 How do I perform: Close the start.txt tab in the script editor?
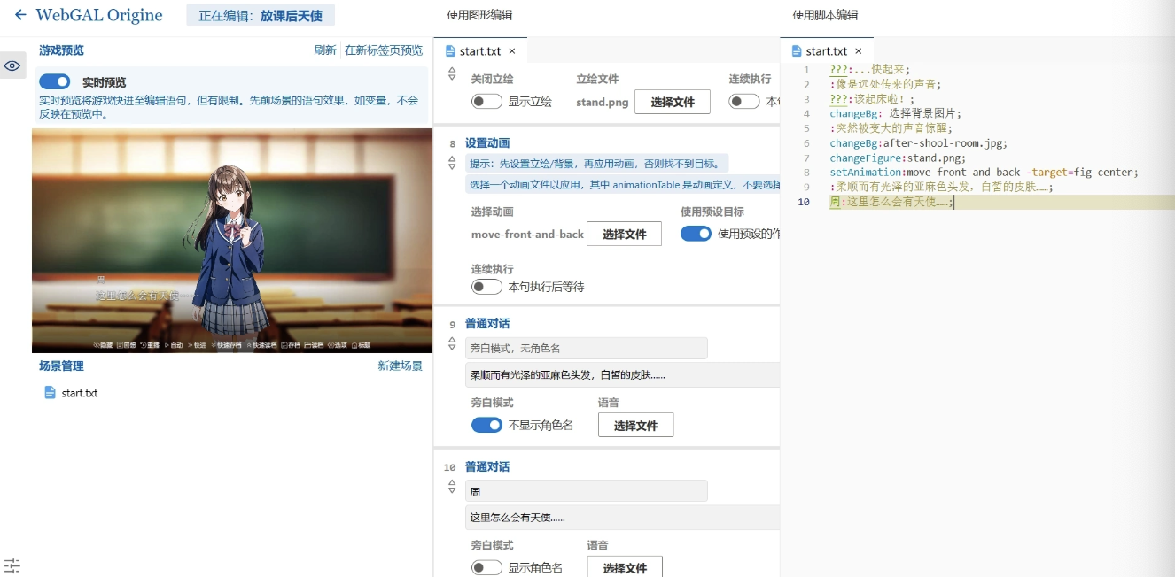(858, 51)
